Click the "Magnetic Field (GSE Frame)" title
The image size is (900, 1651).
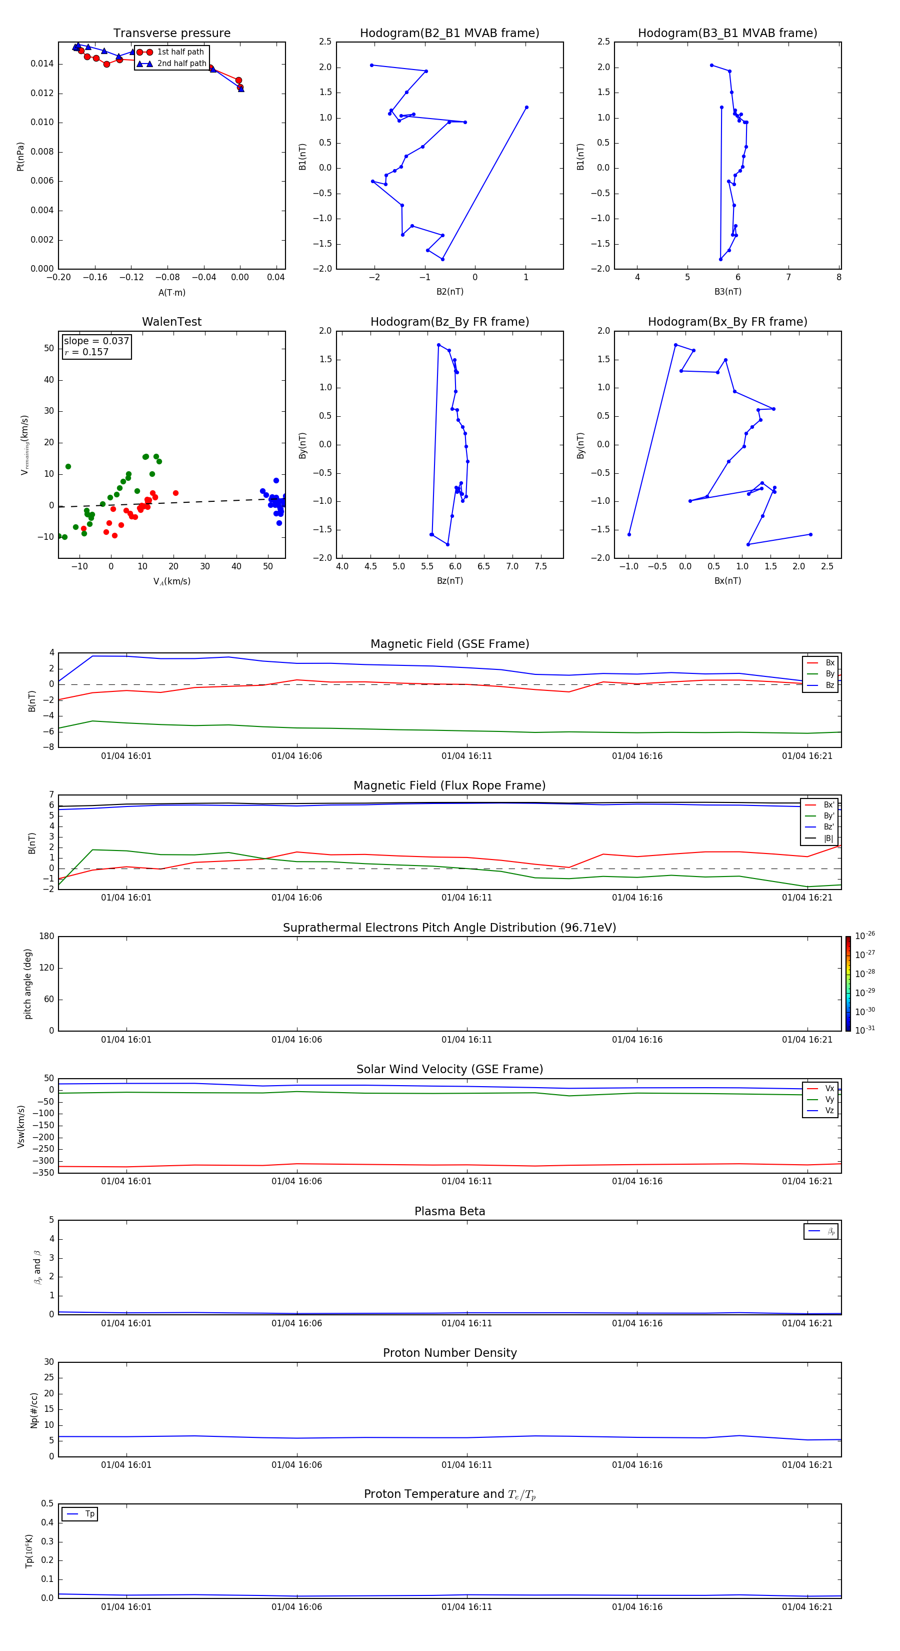click(x=449, y=644)
